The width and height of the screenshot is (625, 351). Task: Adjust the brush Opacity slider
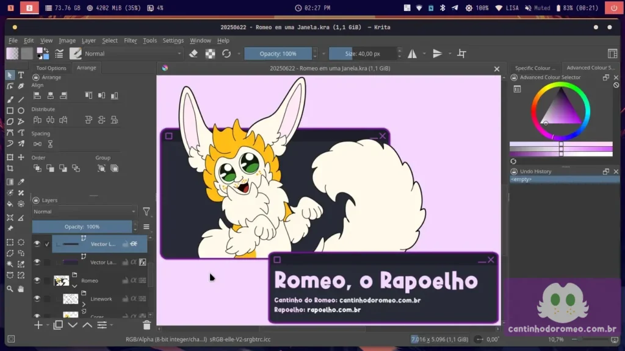(x=278, y=54)
